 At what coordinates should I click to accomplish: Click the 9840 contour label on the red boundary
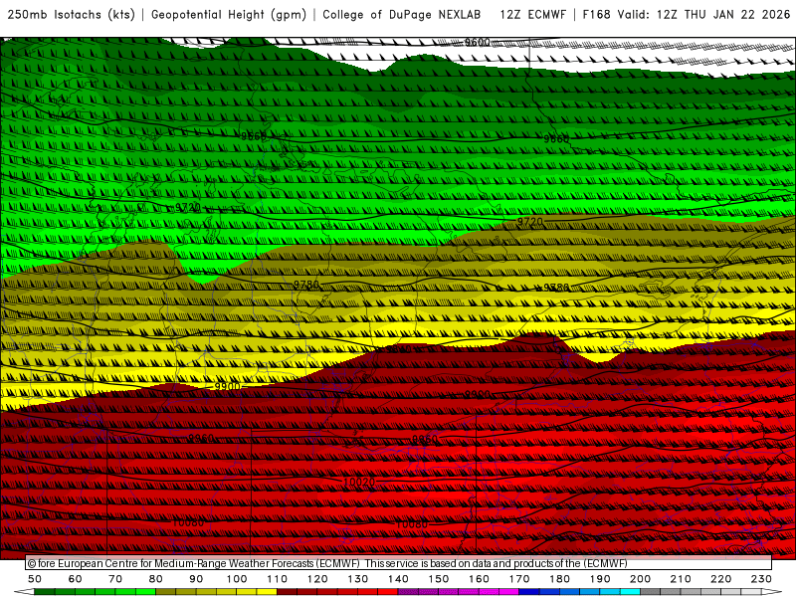pos(400,349)
